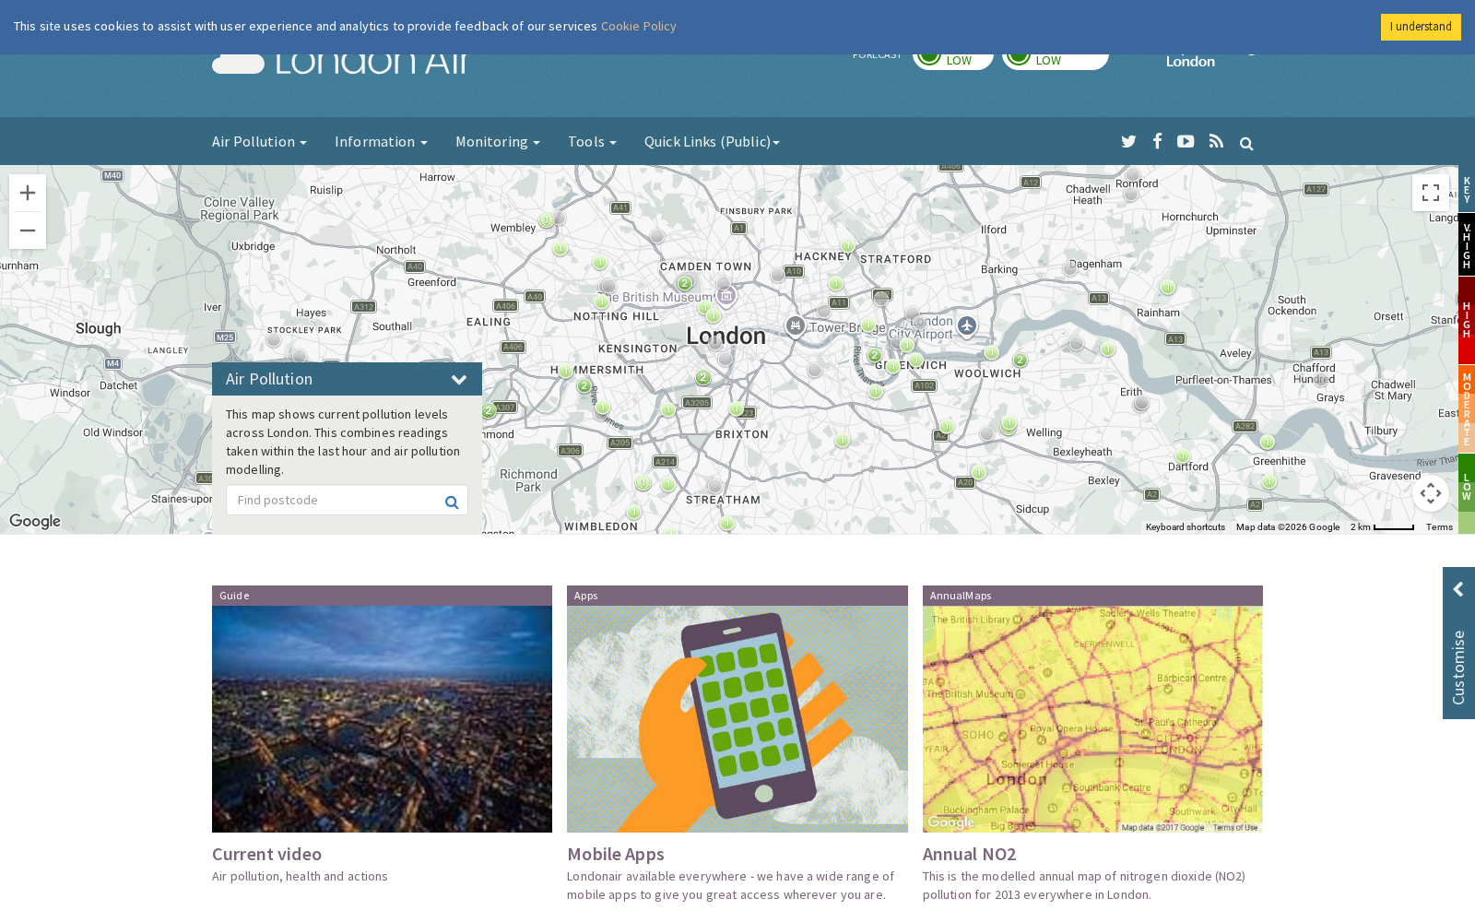The height and width of the screenshot is (922, 1475).
Task: Zoom out on the map
Action: [28, 230]
